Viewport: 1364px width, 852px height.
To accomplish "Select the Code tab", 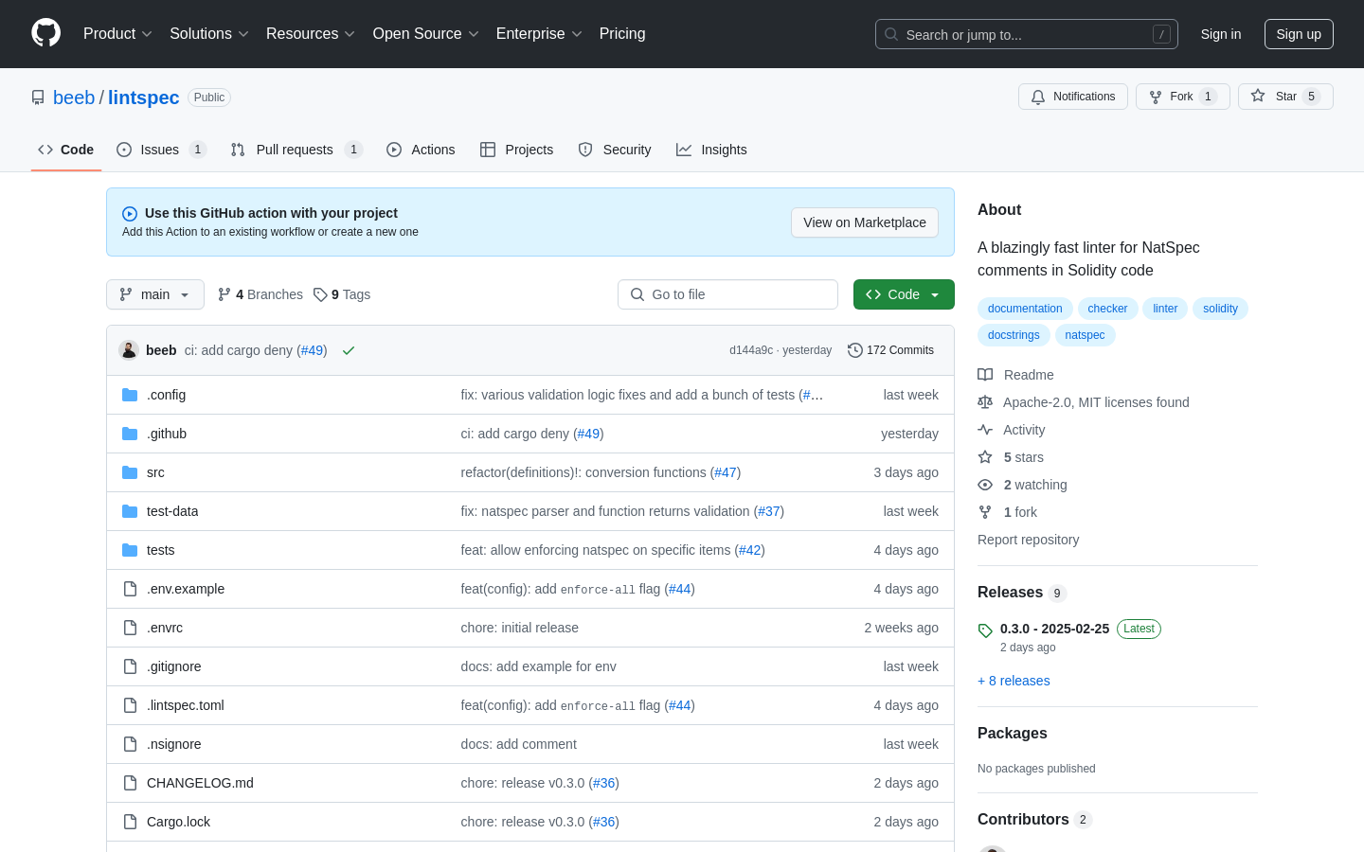I will [66, 150].
